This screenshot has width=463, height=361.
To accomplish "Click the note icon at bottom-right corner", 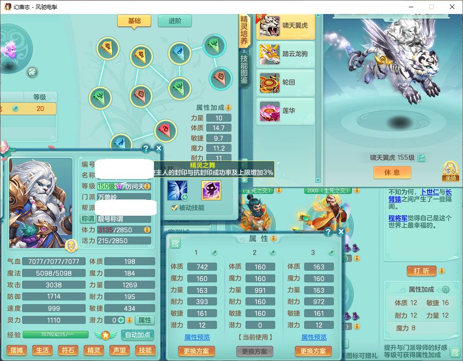I will click(455, 352).
